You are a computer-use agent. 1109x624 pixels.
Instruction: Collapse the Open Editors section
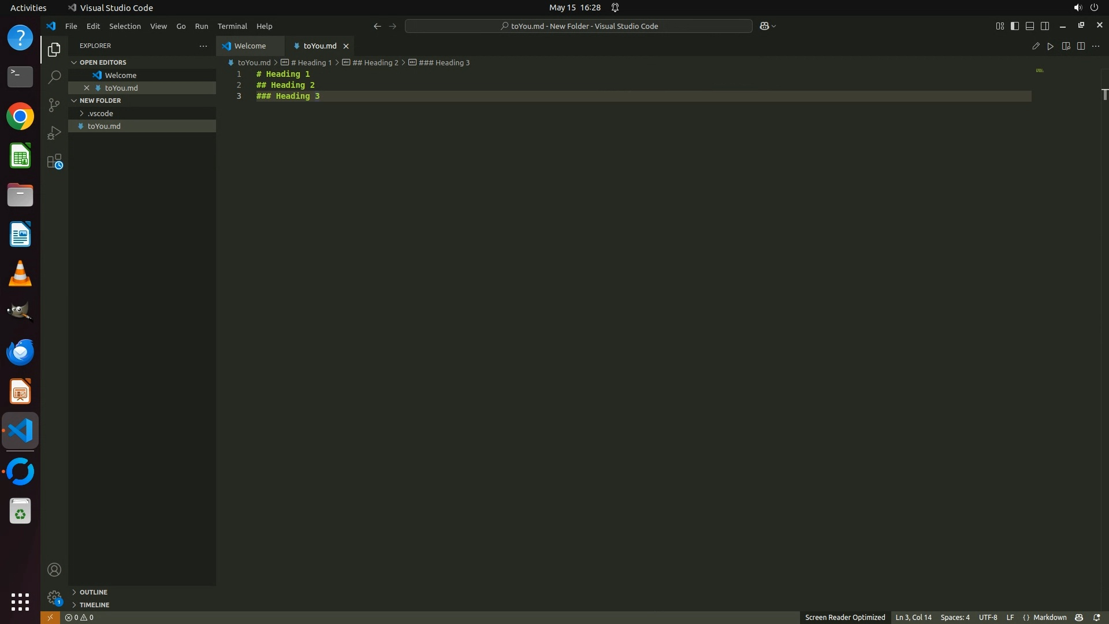[102, 62]
